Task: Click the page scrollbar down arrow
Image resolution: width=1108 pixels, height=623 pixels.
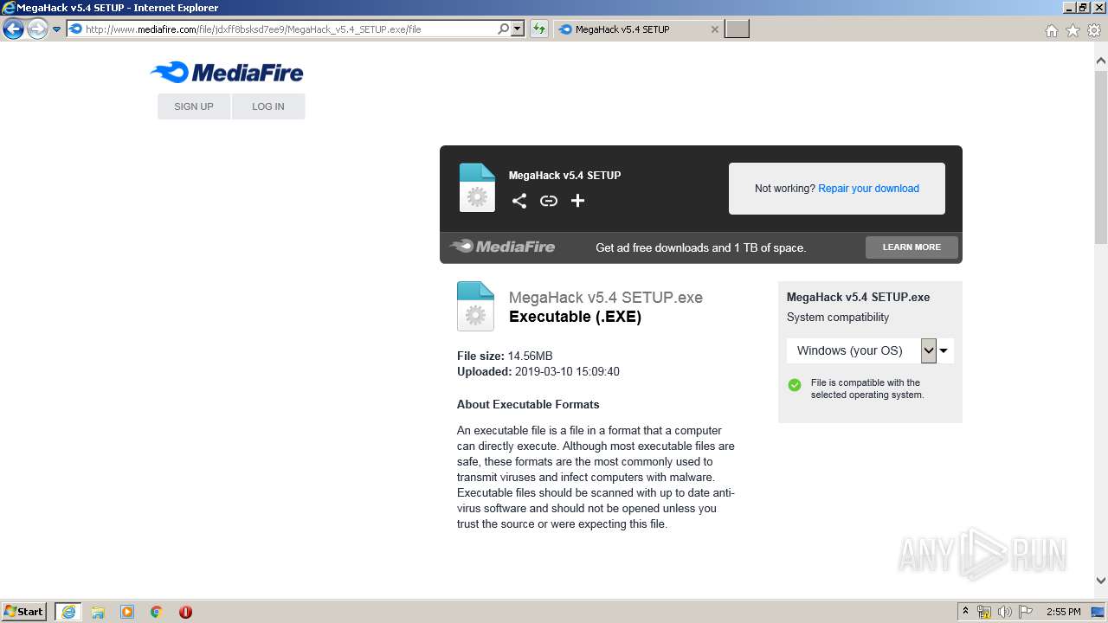Action: pos(1101,581)
